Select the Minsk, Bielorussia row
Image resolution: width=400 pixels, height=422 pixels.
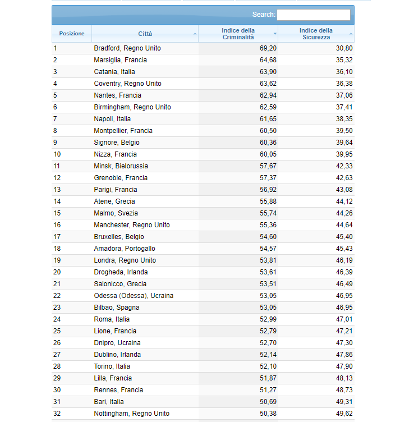(x=121, y=166)
